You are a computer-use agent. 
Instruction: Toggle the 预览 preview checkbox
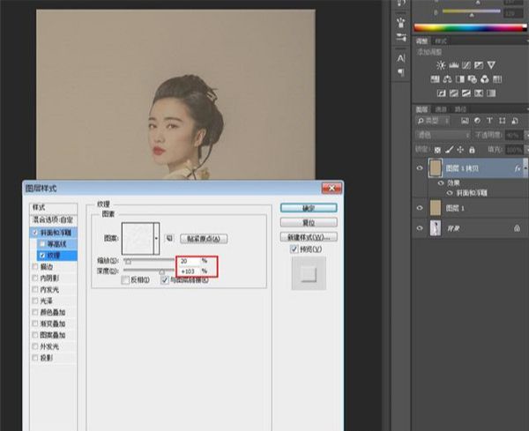[294, 249]
